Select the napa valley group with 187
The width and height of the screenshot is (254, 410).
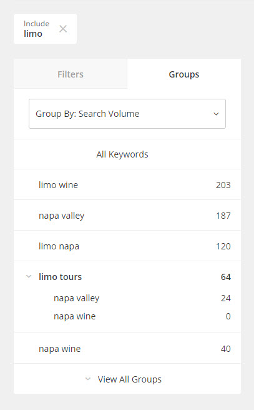pos(127,216)
